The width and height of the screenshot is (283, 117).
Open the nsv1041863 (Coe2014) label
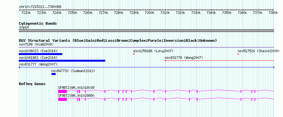(x=38, y=58)
